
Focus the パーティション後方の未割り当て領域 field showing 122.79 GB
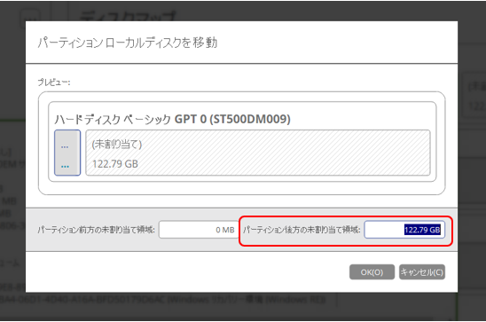[x=404, y=230]
